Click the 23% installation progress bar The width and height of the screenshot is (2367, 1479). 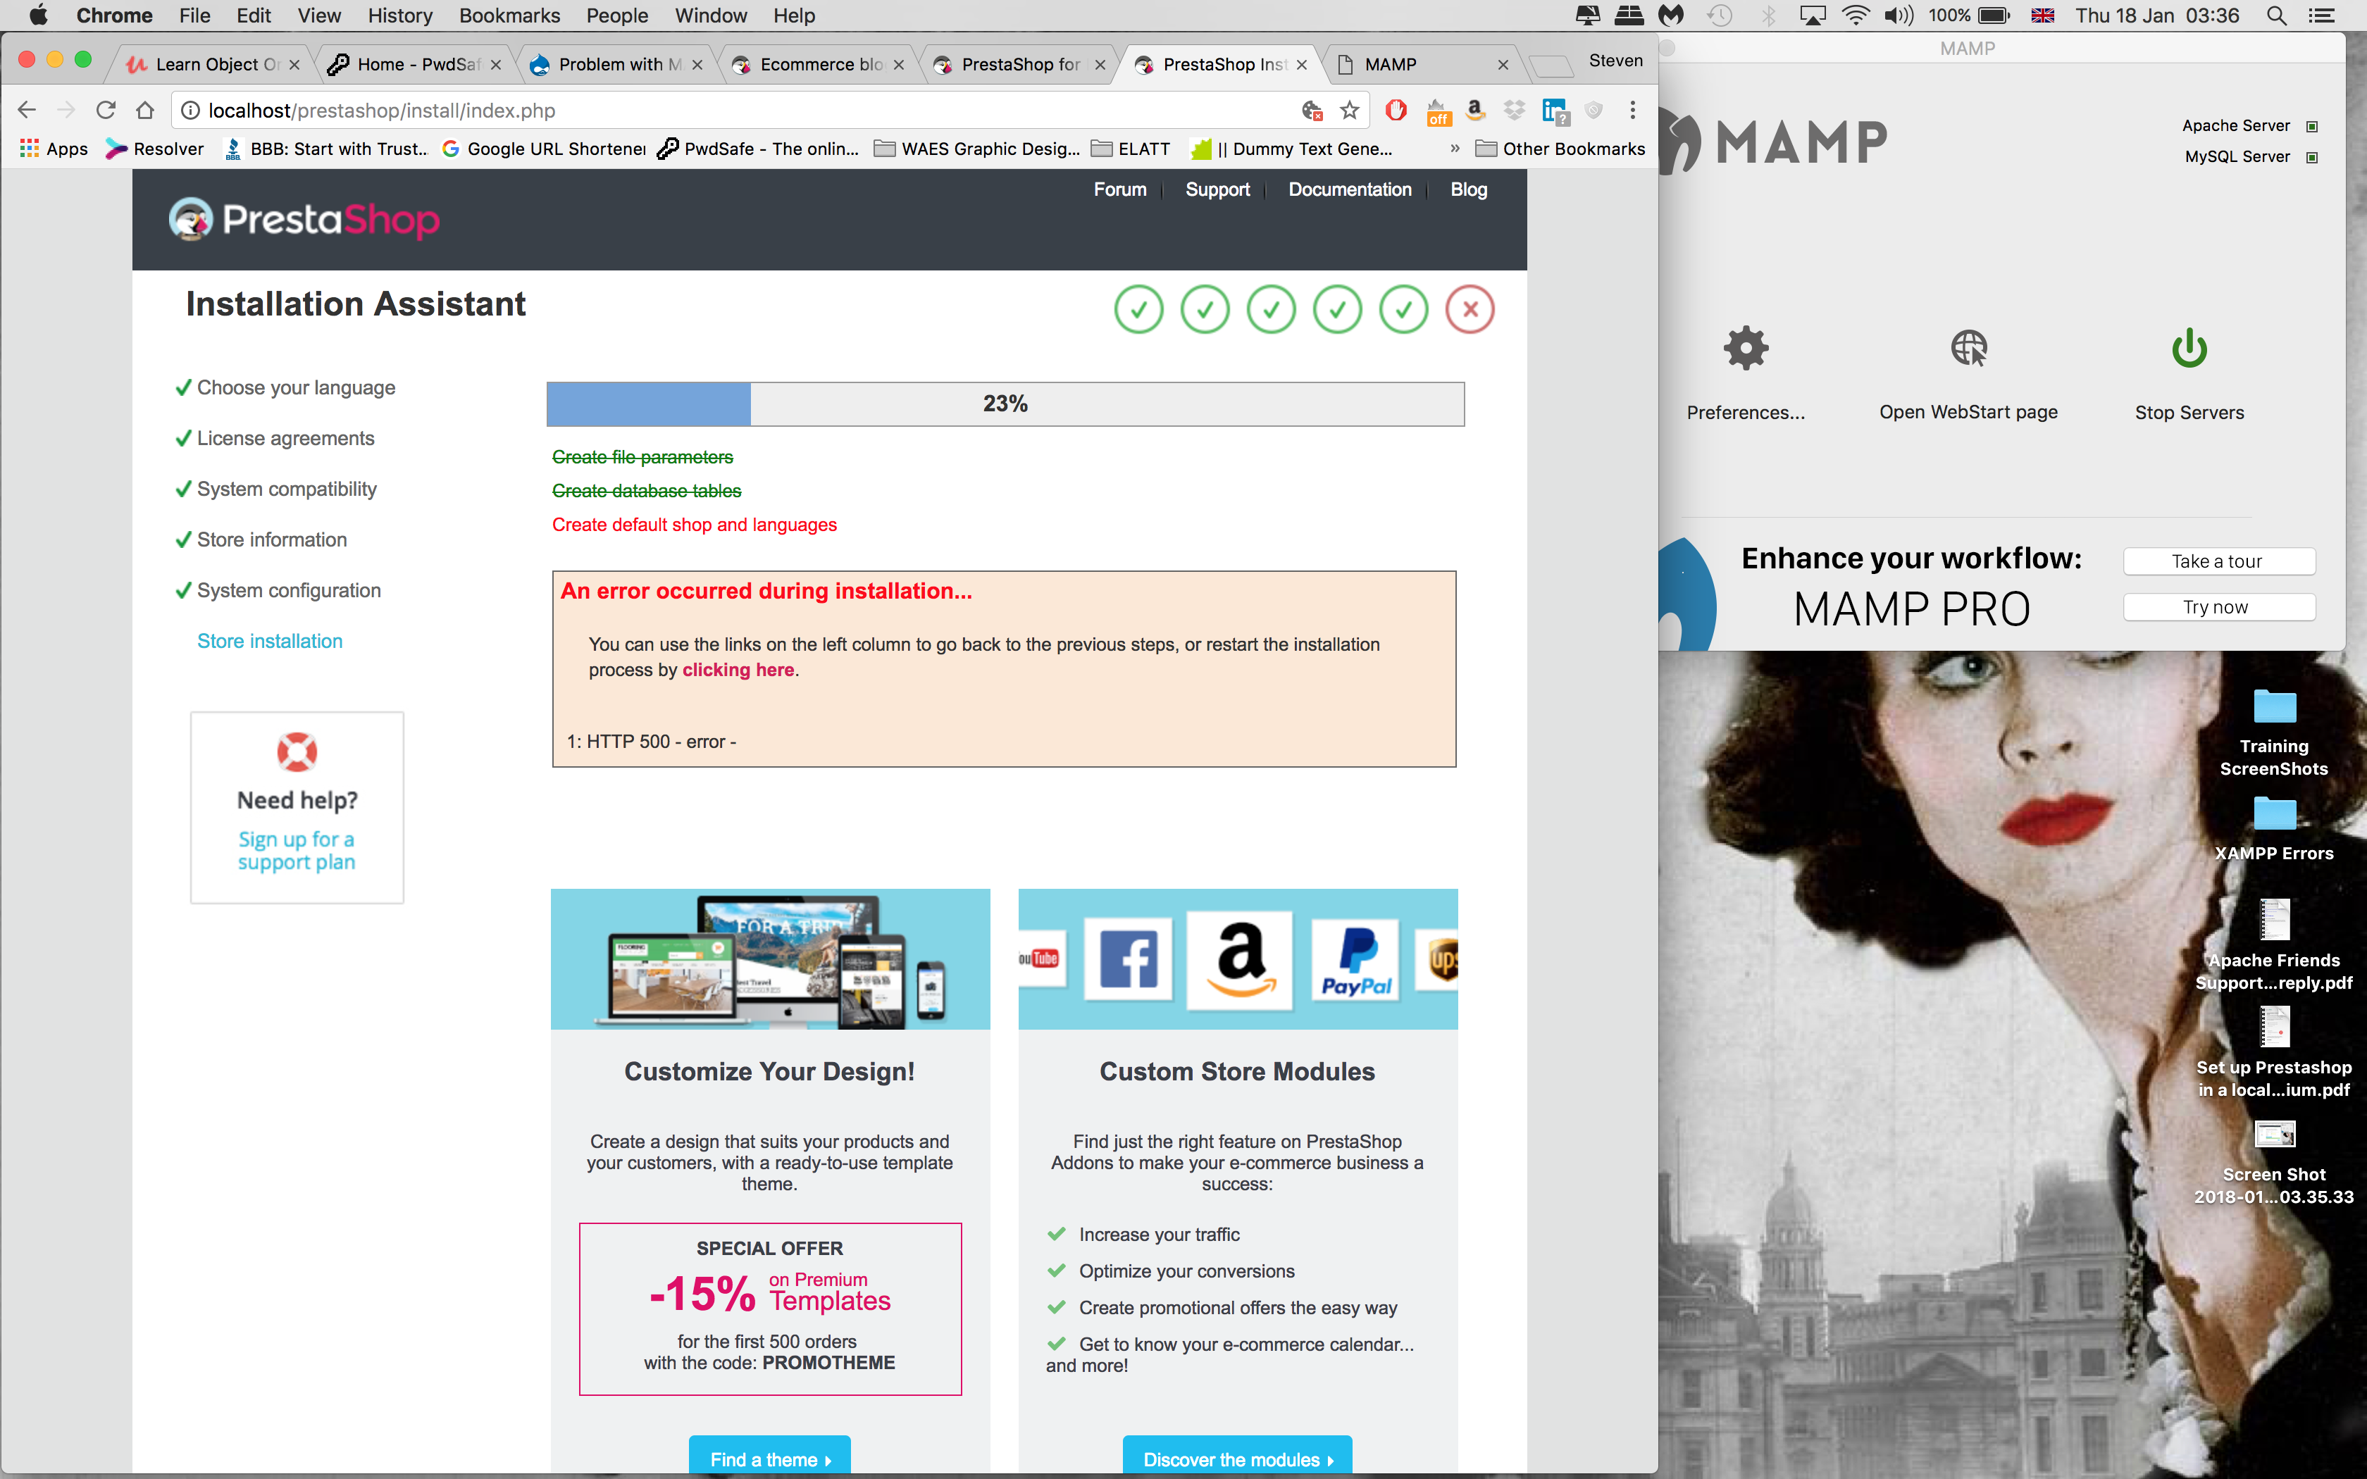1005,404
